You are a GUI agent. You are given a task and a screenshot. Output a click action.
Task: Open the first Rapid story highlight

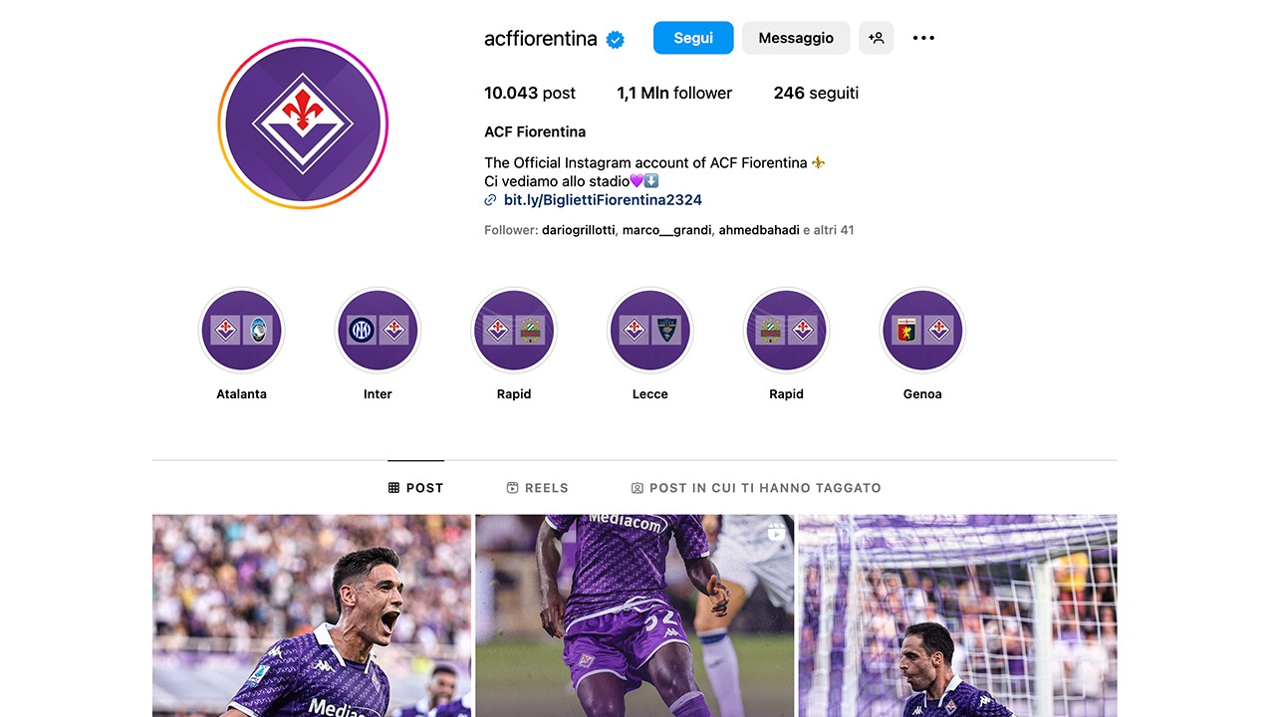pyautogui.click(x=514, y=331)
